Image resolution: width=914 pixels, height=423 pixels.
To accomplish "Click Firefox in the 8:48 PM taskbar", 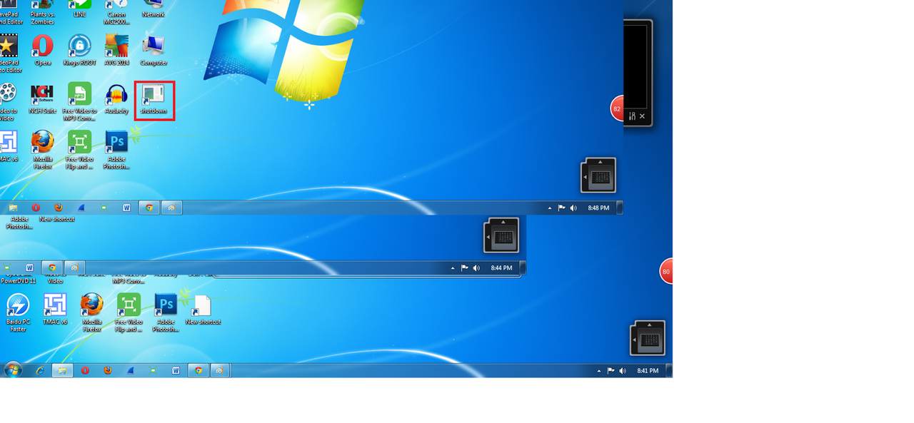I will 59,208.
